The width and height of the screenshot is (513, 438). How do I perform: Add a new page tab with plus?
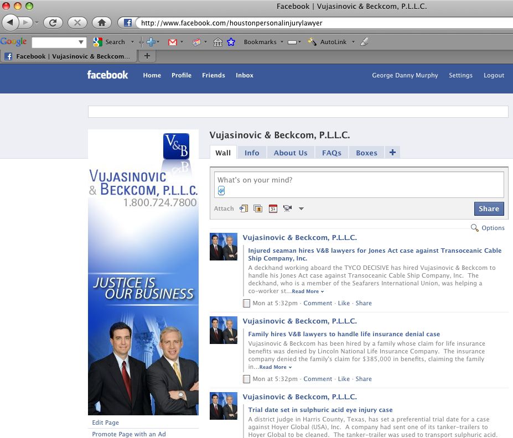coord(392,152)
